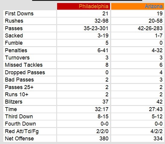Screen dimensions: 165x144
Task: Click Philadelphia's fumble count of 5
Action: pos(107,43)
